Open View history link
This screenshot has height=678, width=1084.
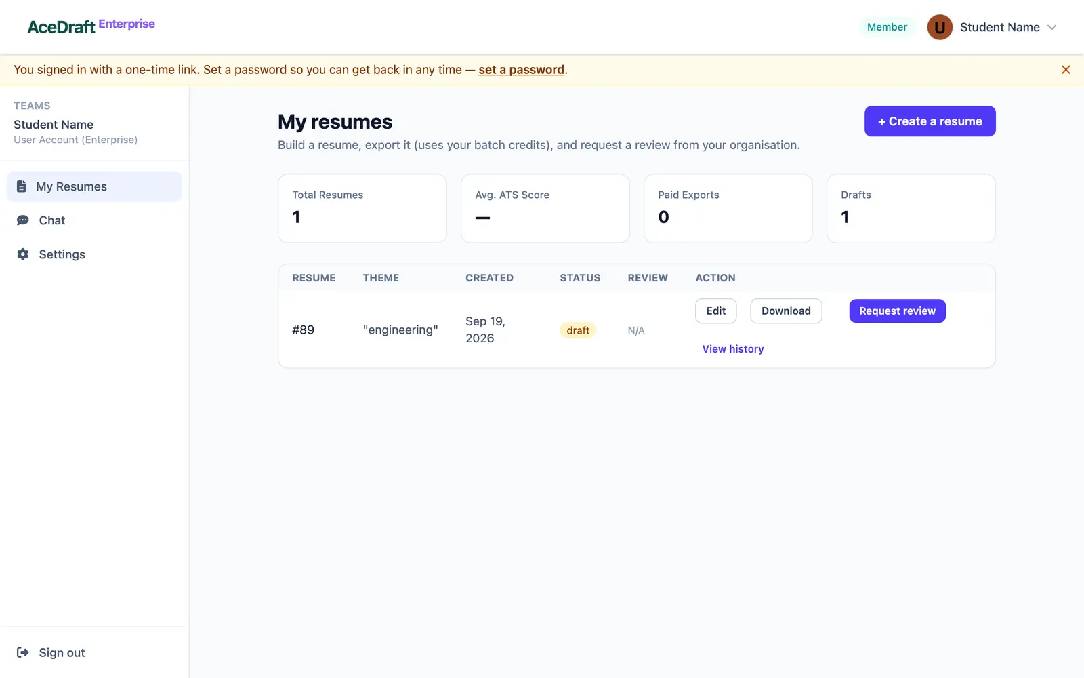[732, 348]
